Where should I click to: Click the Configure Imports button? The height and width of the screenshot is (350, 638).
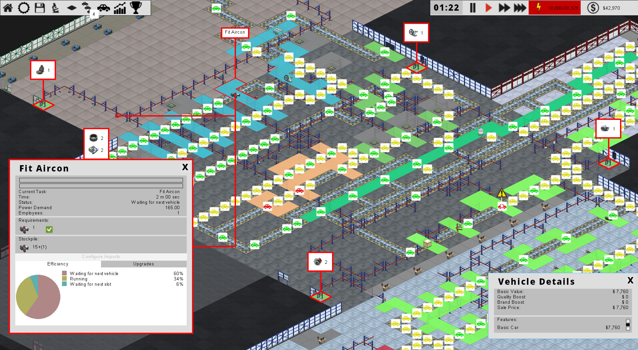(101, 257)
